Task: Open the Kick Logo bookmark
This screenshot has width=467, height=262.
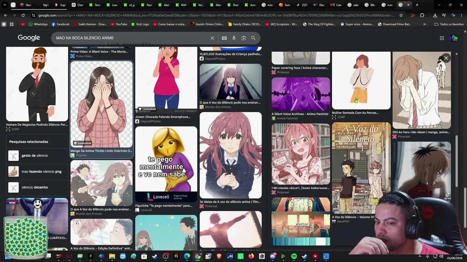Action: (140, 24)
